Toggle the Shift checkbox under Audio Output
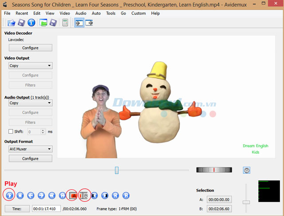 coord(11,132)
